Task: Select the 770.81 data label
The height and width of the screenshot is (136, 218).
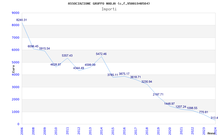Action: pyautogui.click(x=204, y=112)
